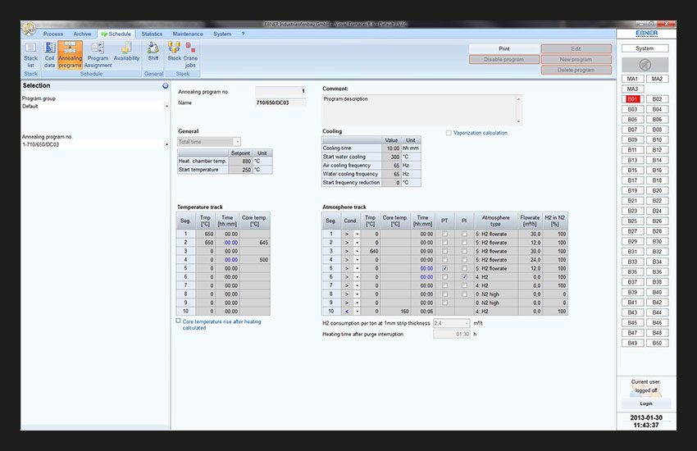Click the help question mark menu
The image size is (697, 451).
coord(243,34)
